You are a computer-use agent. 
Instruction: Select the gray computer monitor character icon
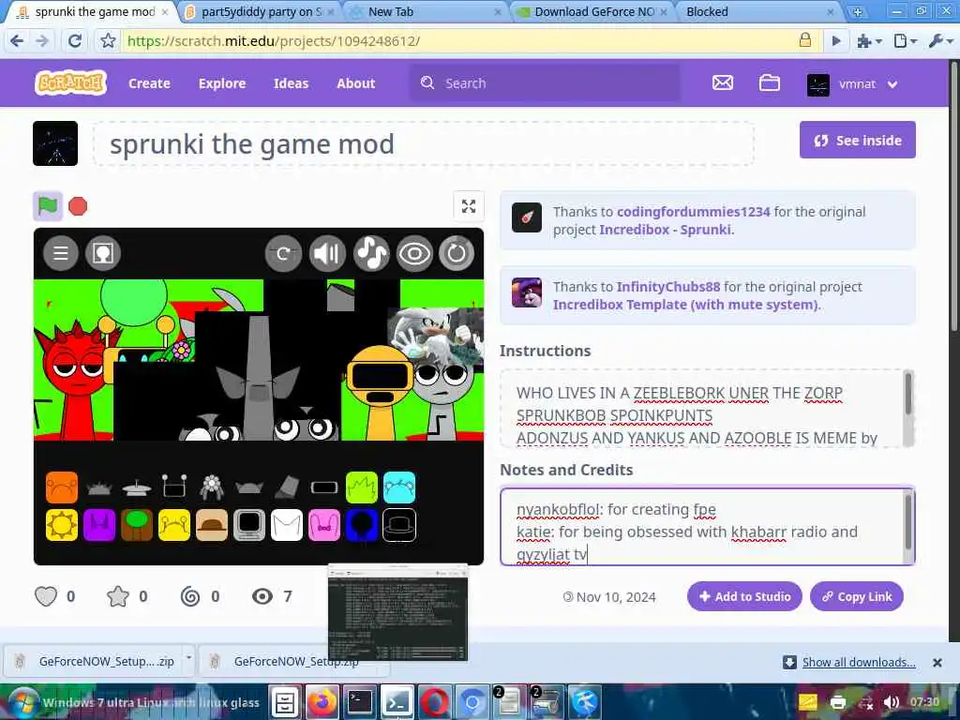coord(249,525)
